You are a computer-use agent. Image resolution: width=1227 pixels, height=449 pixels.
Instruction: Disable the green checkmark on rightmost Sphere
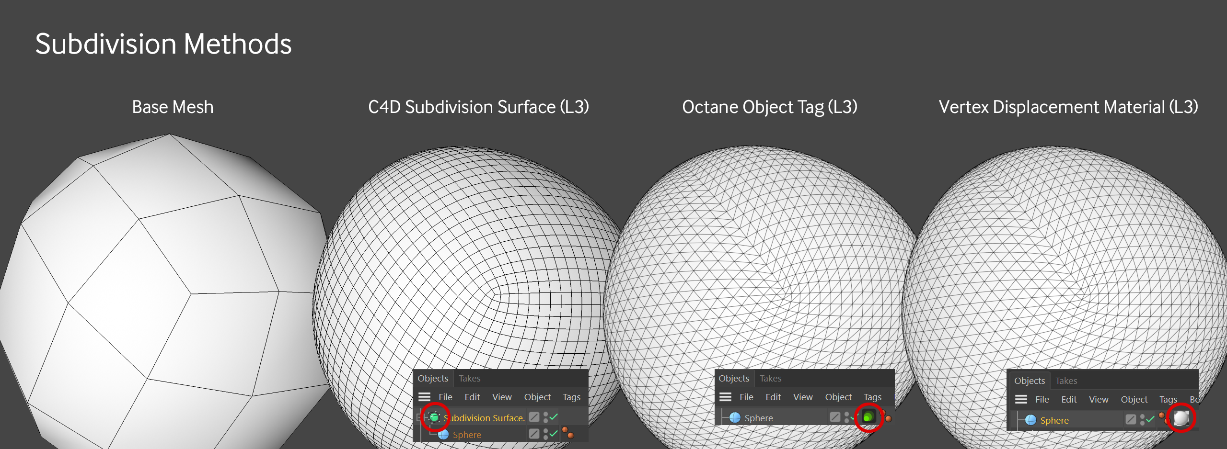1150,419
